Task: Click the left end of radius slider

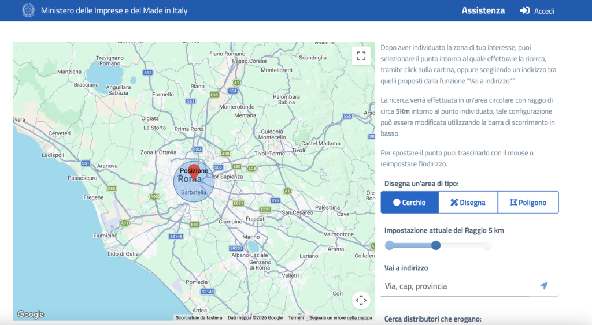Action: point(390,245)
